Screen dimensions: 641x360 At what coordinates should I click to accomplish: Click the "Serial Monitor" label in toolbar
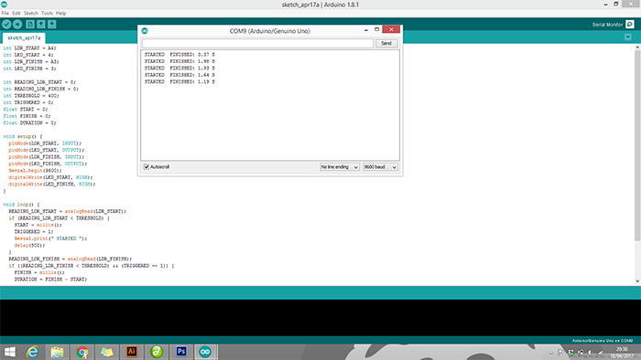point(607,25)
